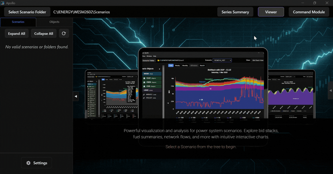Click the scenario folder path text

(x=82, y=12)
